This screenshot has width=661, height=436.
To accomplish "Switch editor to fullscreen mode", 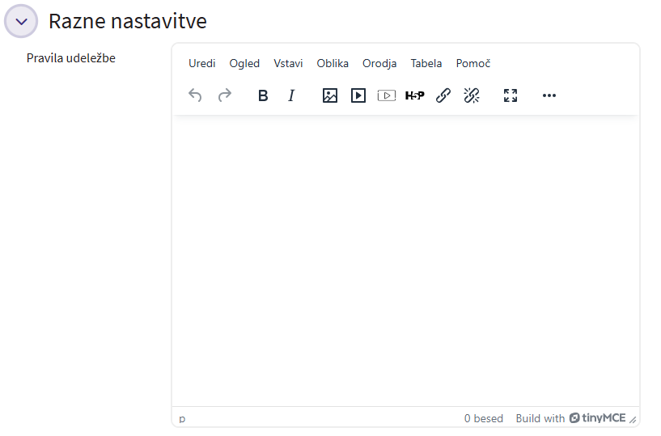I will tap(511, 95).
